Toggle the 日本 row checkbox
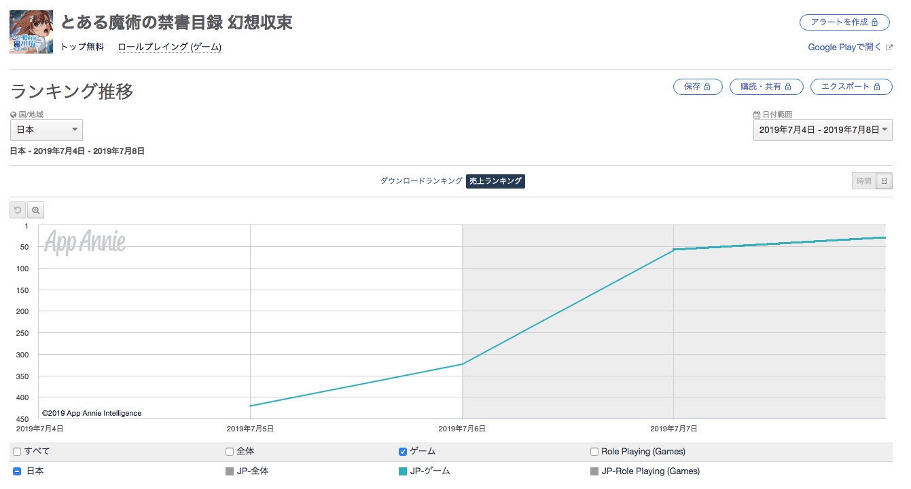The height and width of the screenshot is (489, 911). [x=17, y=471]
